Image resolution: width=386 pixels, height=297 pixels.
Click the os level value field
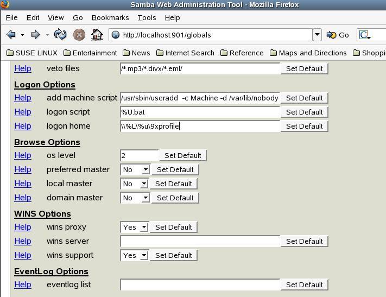click(140, 155)
